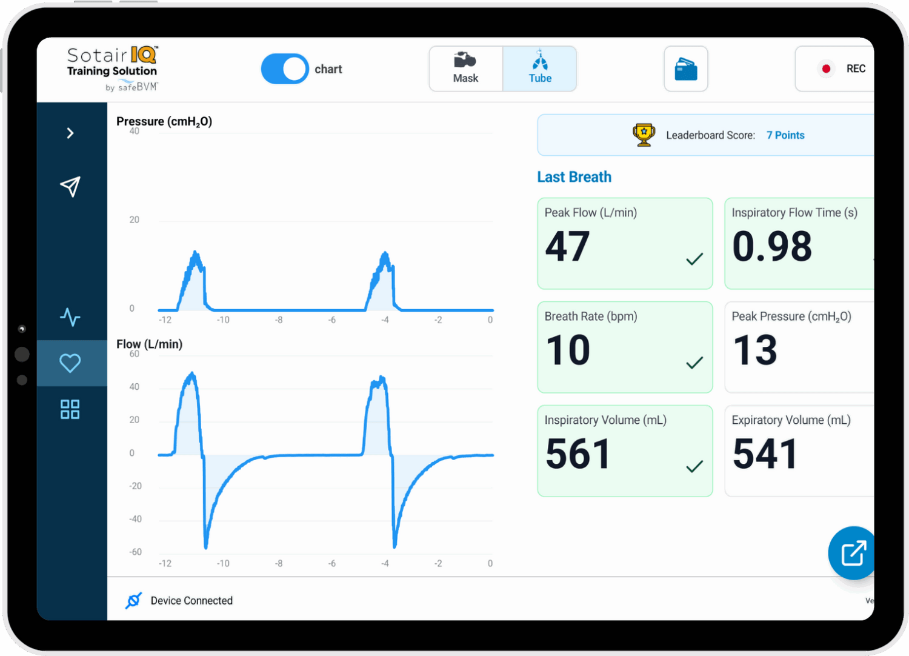This screenshot has width=909, height=656.
Task: Click the Peak Flow metric card
Action: [x=624, y=244]
